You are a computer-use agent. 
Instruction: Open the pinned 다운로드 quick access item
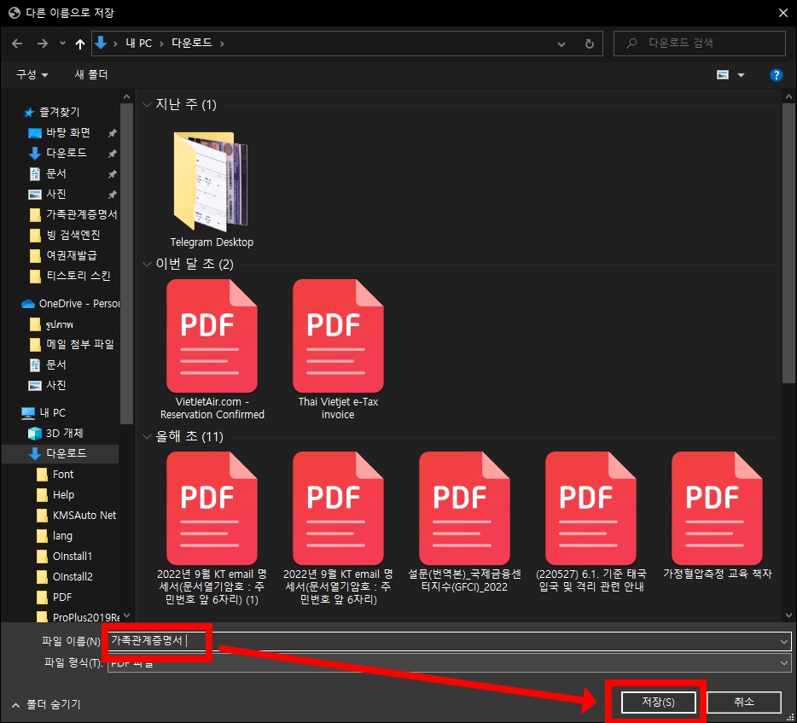pyautogui.click(x=66, y=153)
